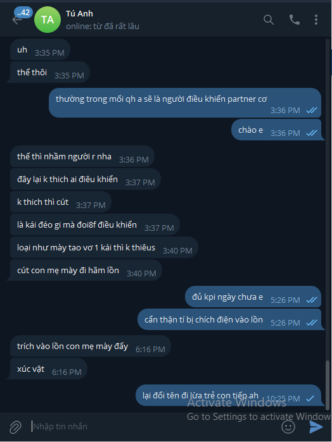The image size is (332, 442).
Task: Click the 'uh' message bubble
Action: click(40, 49)
